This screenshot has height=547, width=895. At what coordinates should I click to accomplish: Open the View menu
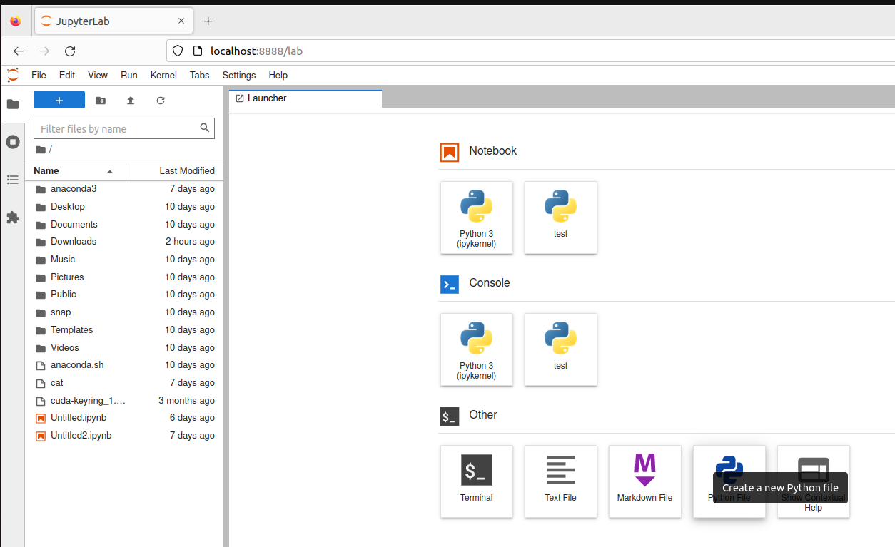(98, 75)
